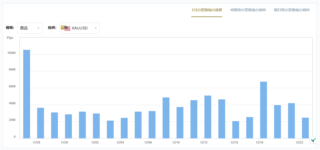Click the tall bar near 12/18 around 6700 pips

coord(263,110)
